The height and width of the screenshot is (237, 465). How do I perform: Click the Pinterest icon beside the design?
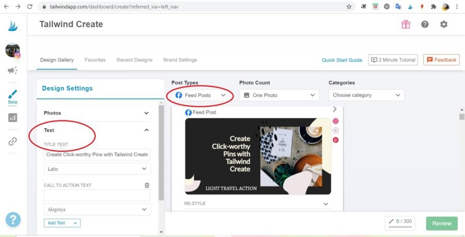336,140
